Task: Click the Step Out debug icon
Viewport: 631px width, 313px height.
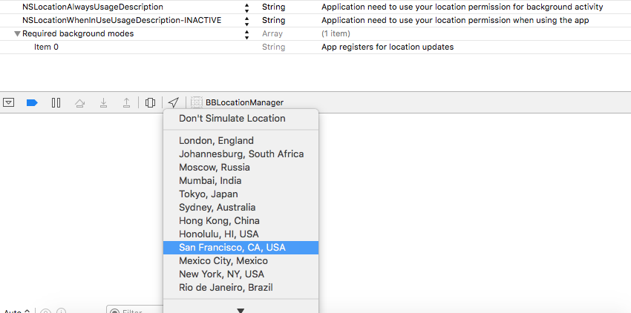Action: (x=126, y=102)
